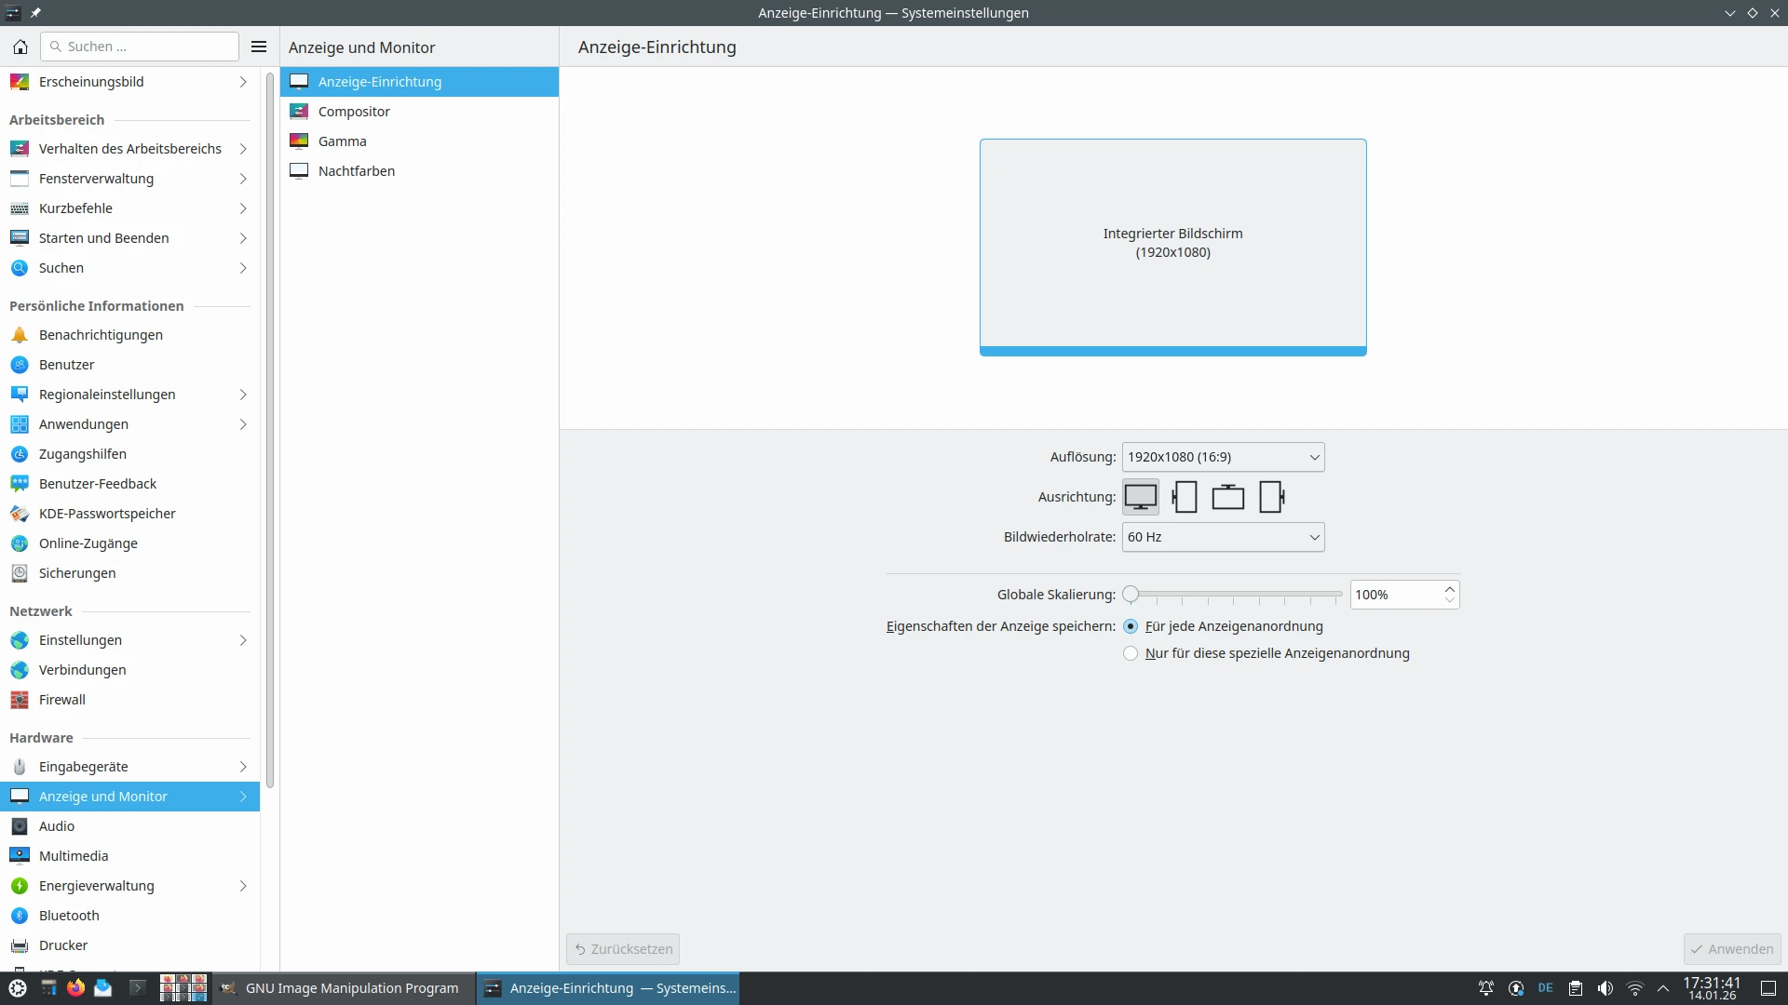
Task: Increase the scaling percentage with the up arrow
Action: pos(1450,589)
